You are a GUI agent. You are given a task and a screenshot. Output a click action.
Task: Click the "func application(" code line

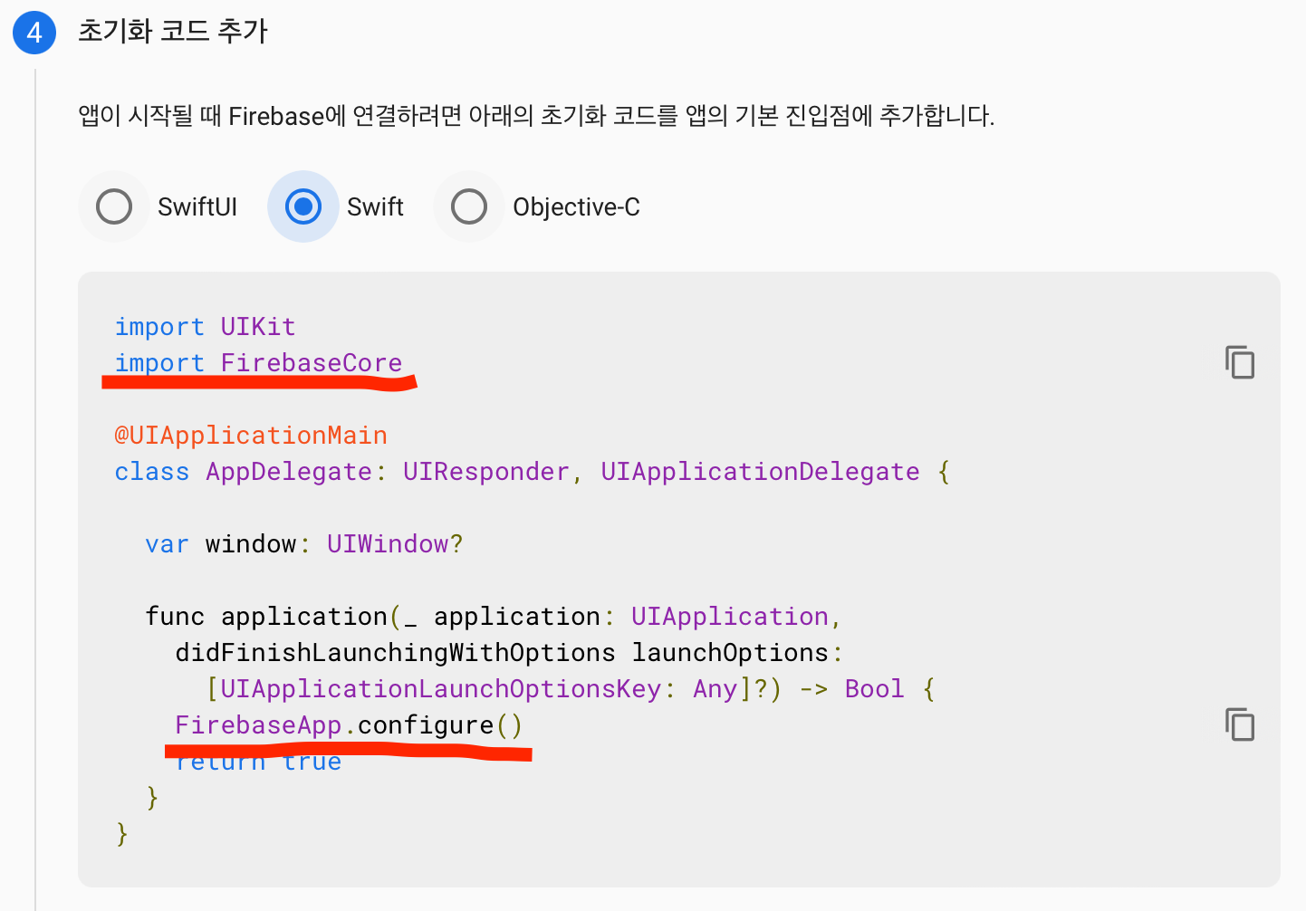[x=494, y=616]
